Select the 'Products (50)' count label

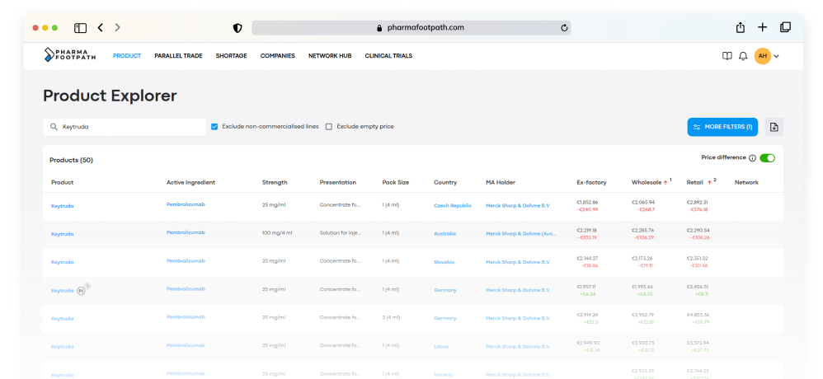point(72,160)
